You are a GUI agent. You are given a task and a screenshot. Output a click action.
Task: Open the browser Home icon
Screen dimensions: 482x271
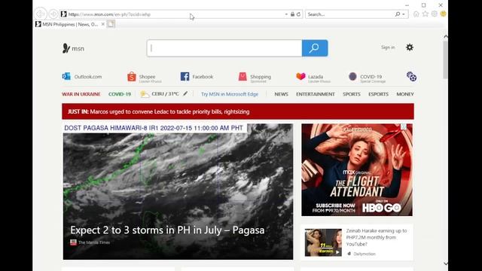pos(416,14)
